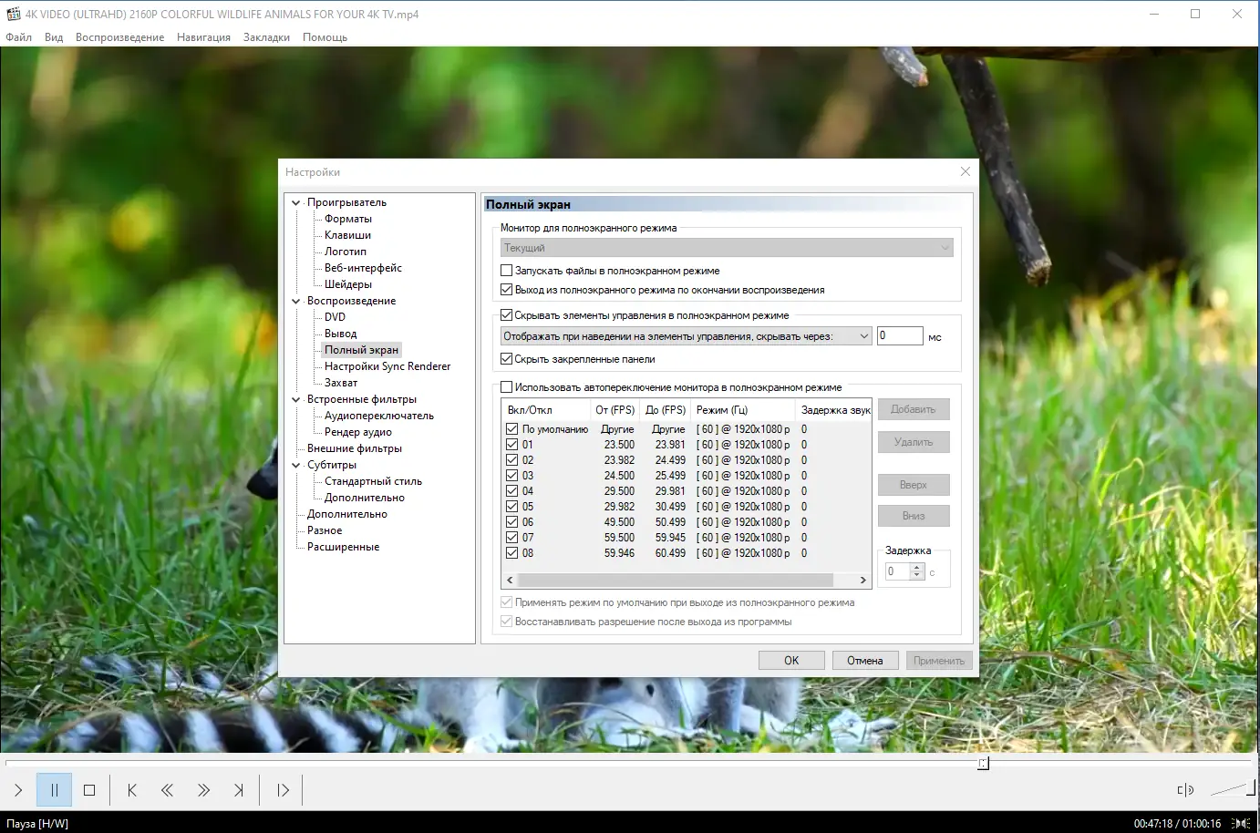Click the Pause button in the player toolbar
The width and height of the screenshot is (1260, 833).
click(54, 790)
